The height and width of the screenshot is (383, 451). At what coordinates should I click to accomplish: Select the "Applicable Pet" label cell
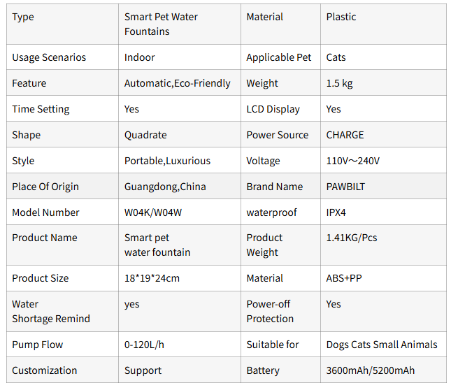pos(279,57)
